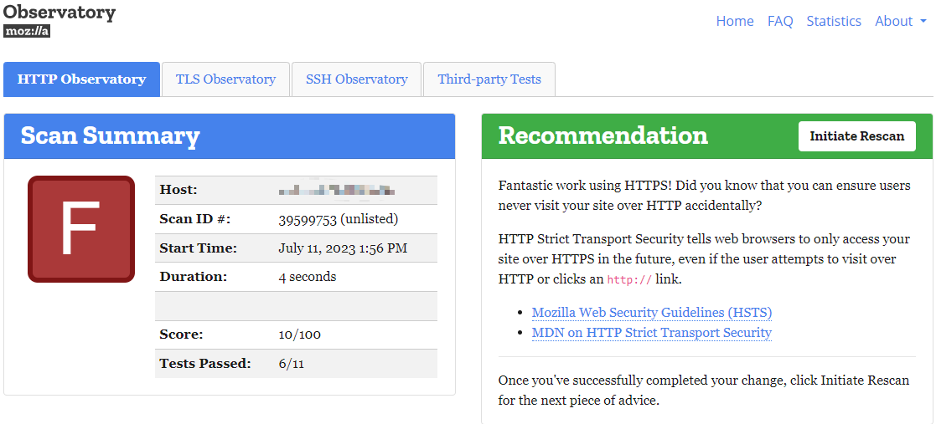Switch to the TLS Observatory tab
936x424 pixels.
[x=225, y=79]
